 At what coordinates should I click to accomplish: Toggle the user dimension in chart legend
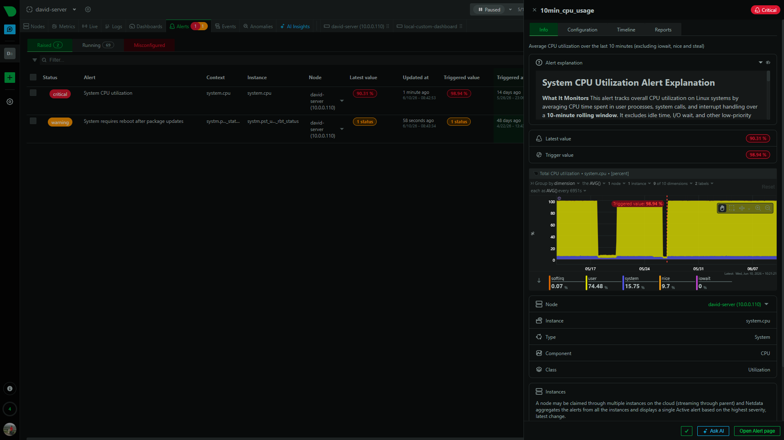pos(604,282)
